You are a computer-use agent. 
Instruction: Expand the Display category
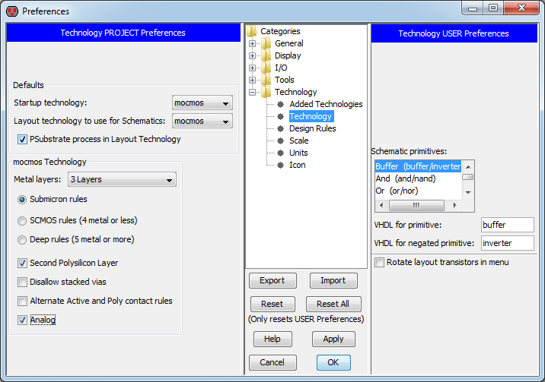click(x=253, y=55)
